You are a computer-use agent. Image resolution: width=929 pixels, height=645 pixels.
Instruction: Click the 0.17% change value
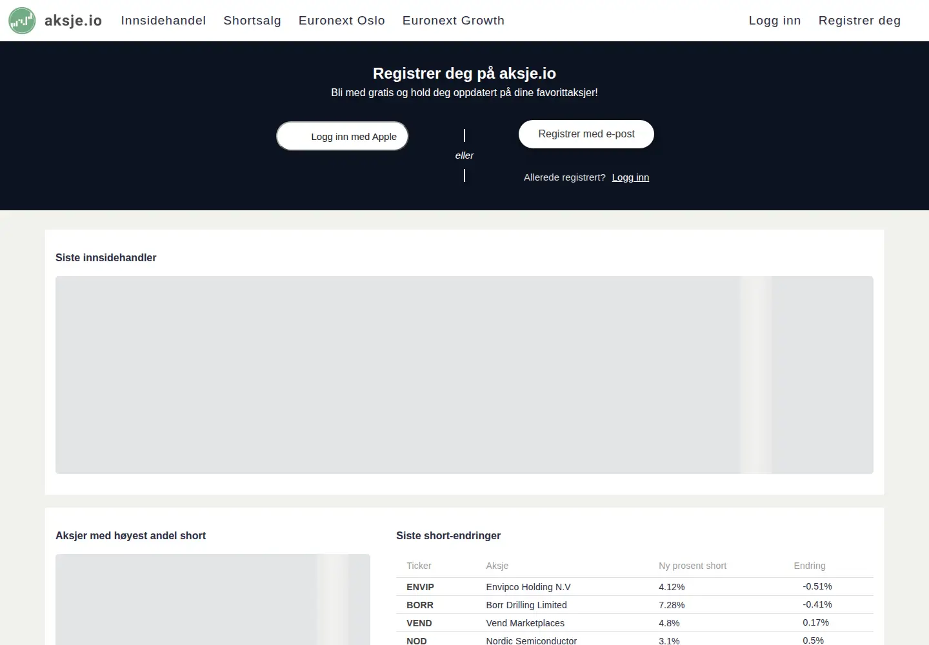pyautogui.click(x=816, y=622)
